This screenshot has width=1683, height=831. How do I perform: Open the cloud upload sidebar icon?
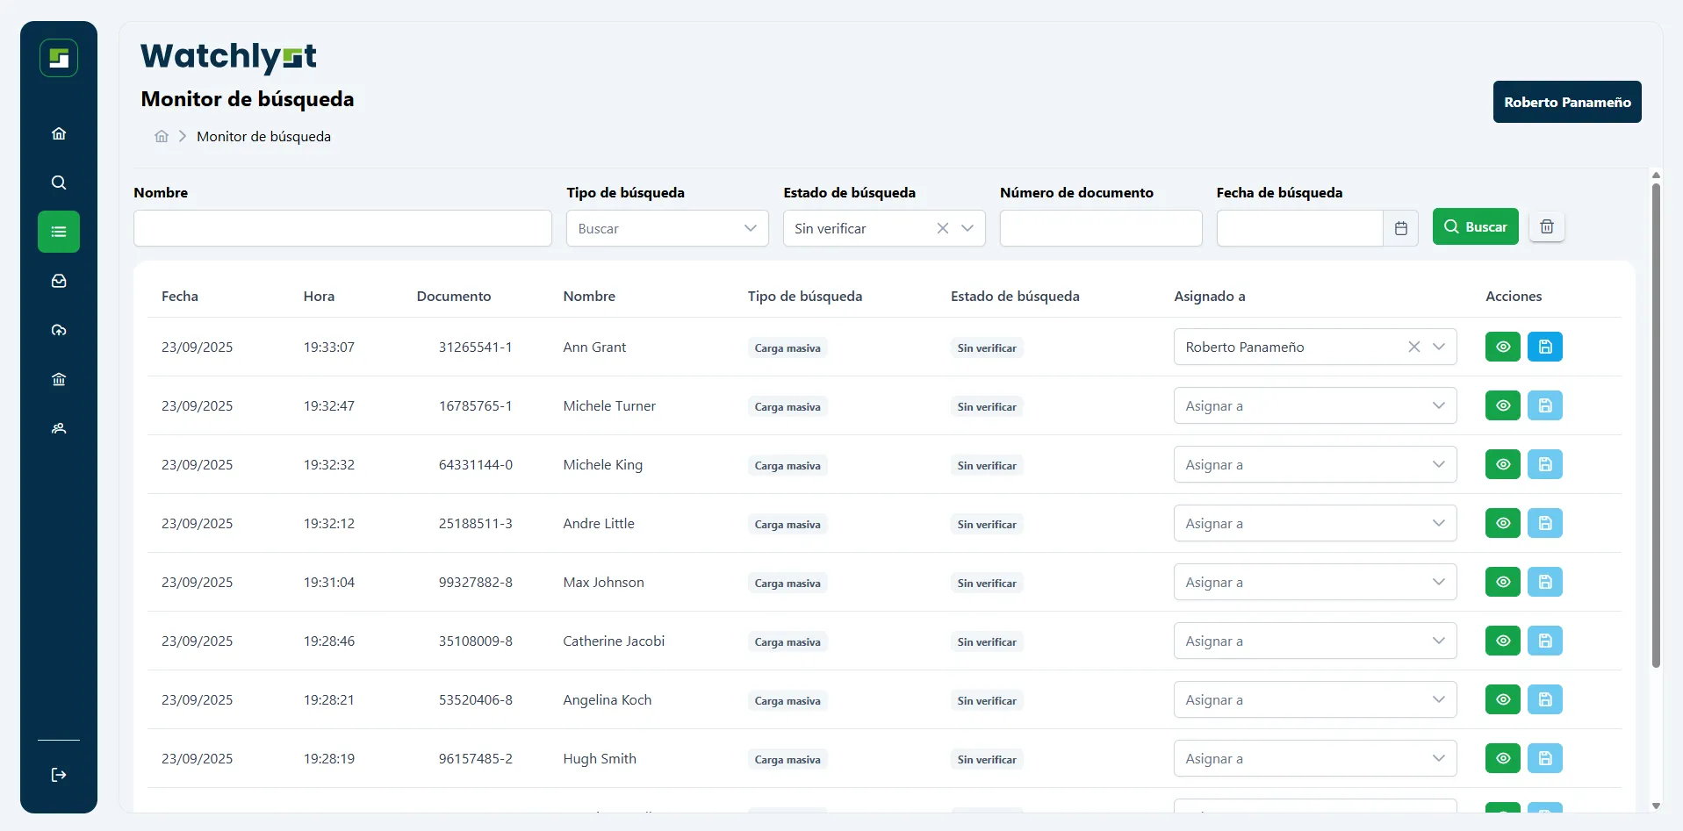(59, 330)
